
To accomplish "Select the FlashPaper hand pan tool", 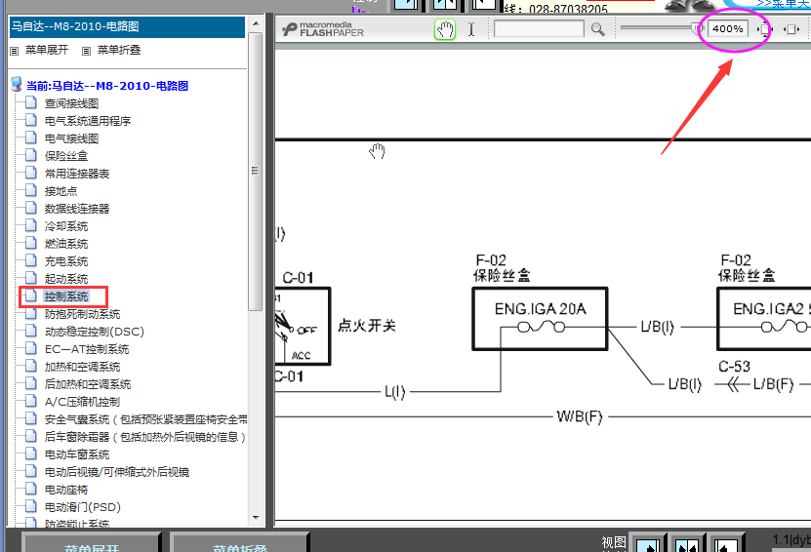I will coord(445,29).
